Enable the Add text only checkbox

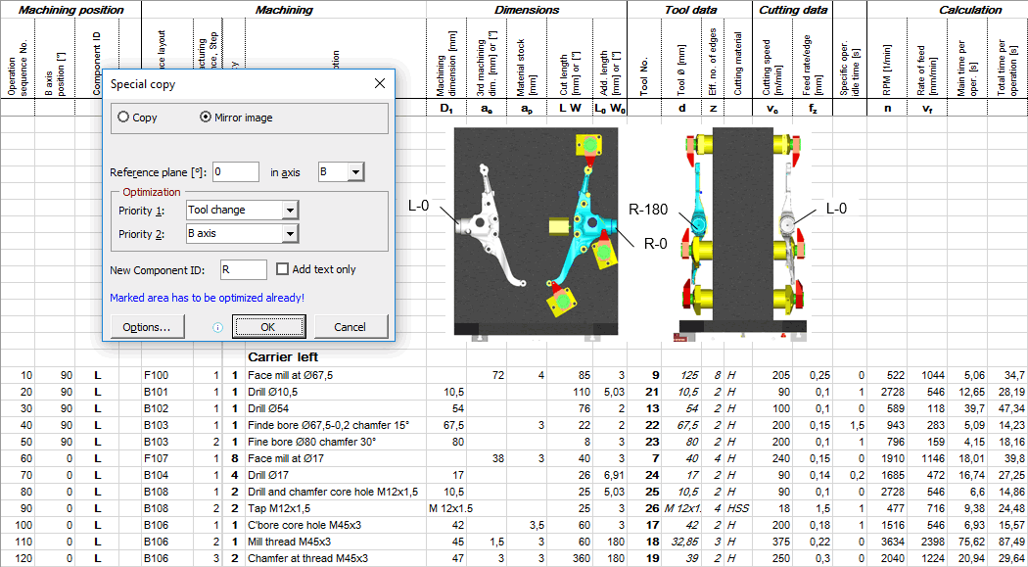tap(283, 269)
